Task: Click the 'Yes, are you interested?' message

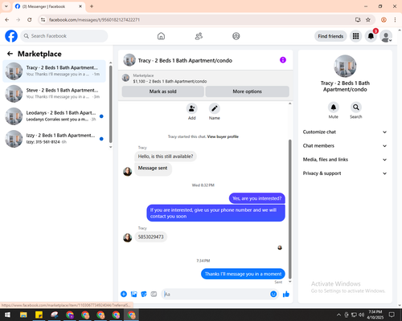Action: [256, 198]
